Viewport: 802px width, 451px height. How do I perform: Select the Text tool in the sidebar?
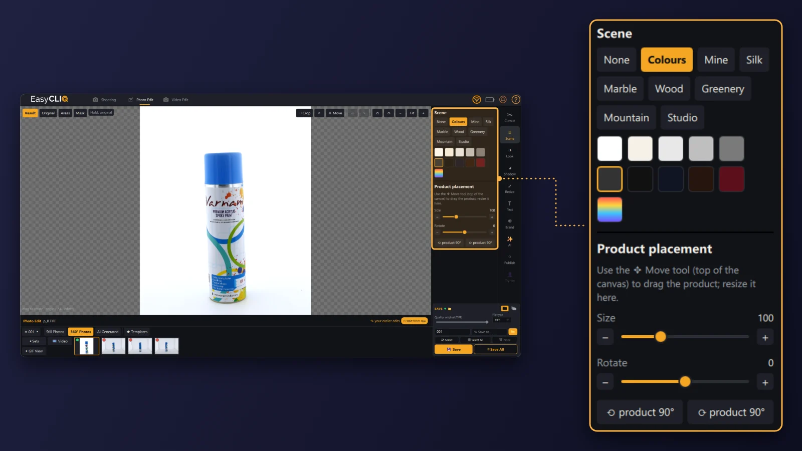[x=510, y=206]
